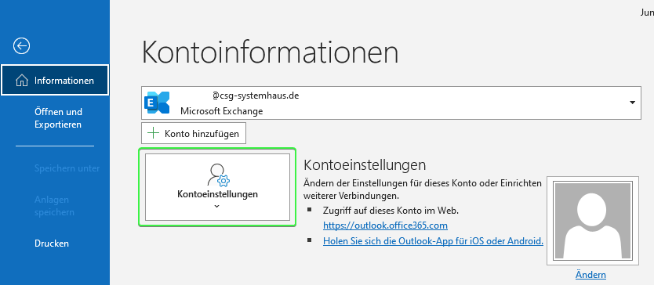Open the Informationen tab

point(55,81)
